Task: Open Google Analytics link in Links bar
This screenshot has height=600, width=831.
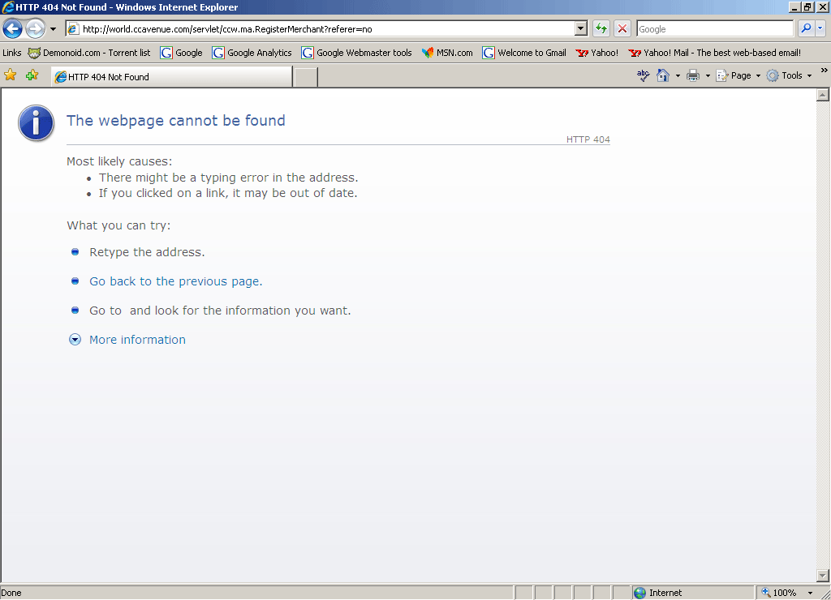Action: pos(252,53)
